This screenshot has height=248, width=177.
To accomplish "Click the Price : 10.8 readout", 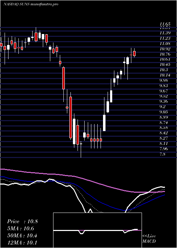I will [x=22, y=221].
